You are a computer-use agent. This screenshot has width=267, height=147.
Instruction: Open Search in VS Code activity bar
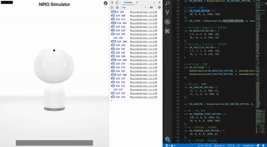[x=167, y=3]
